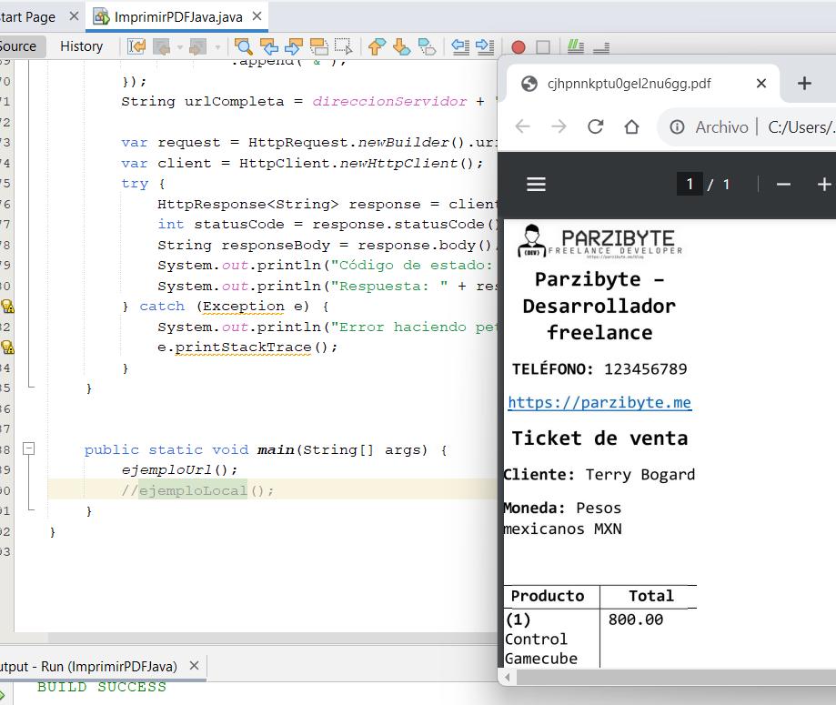Close the ImprimirPDFJava.java tab
This screenshot has width=836, height=705.
click(x=257, y=16)
